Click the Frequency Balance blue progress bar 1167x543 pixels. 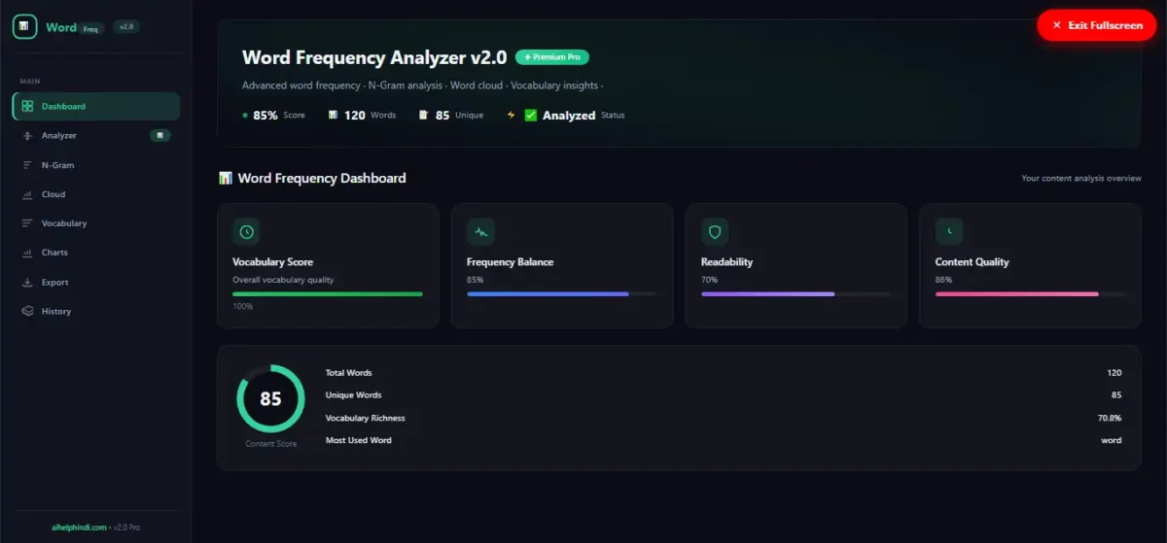tap(562, 293)
